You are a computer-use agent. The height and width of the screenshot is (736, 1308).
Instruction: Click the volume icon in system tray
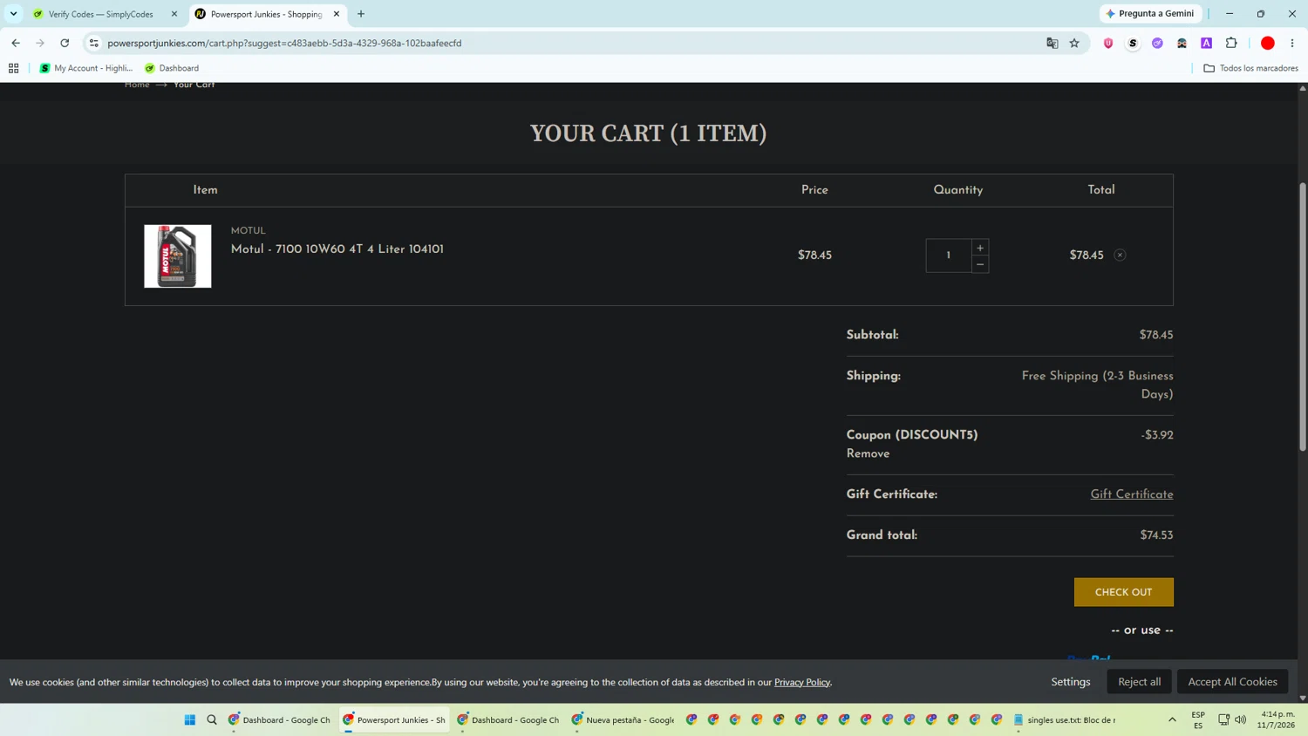coord(1240,720)
